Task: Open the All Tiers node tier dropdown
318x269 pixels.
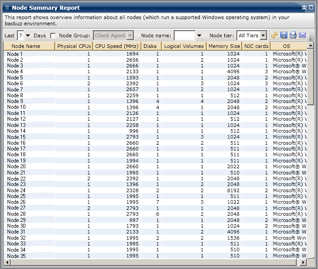Action: (263, 36)
